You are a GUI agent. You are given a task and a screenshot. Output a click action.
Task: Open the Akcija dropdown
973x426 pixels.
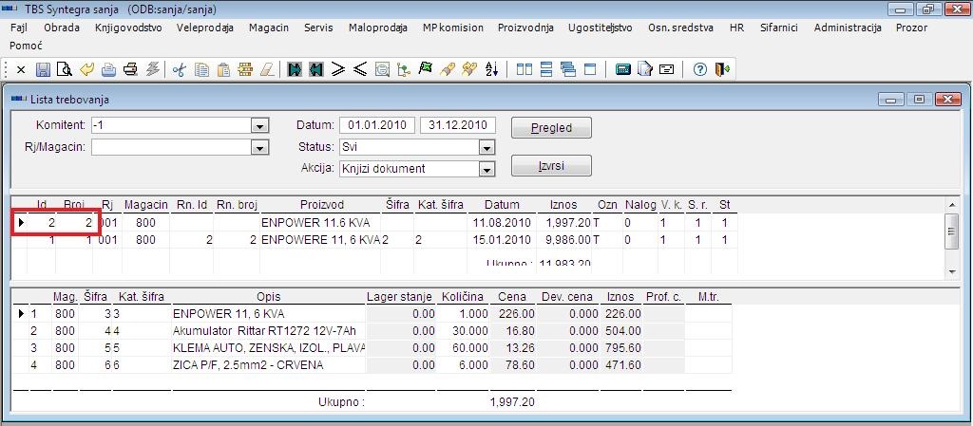point(486,169)
